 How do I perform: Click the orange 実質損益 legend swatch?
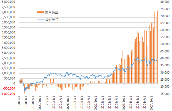(41, 12)
